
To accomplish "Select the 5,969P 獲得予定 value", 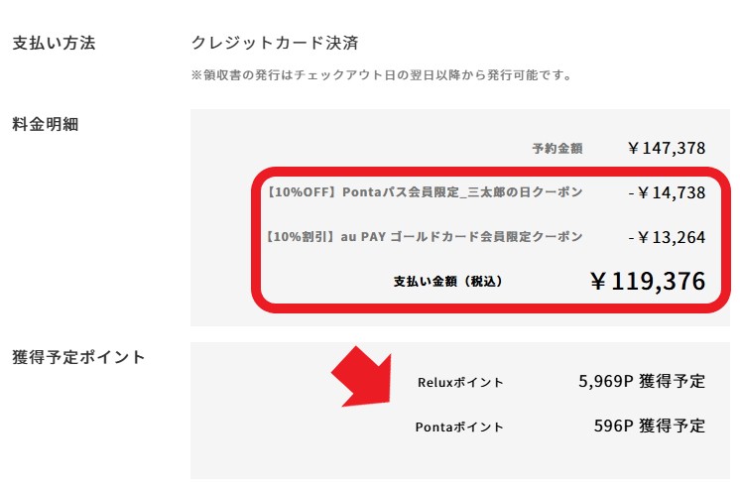I will [641, 381].
